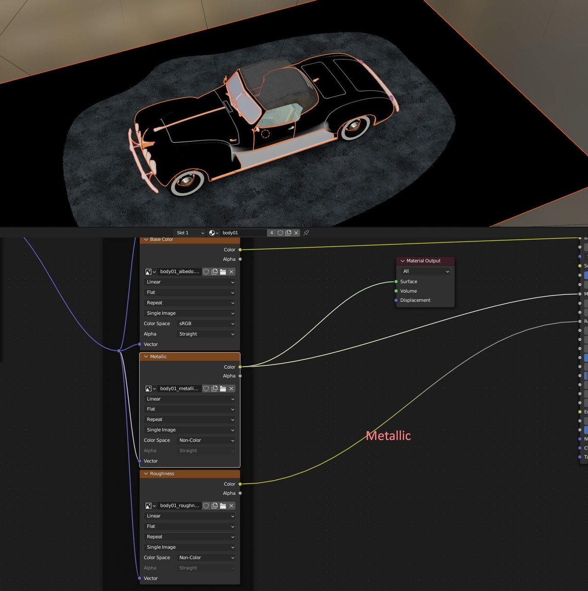The height and width of the screenshot is (591, 588).
Task: Open Single Image source dropdown in Metallic node
Action: [190, 430]
